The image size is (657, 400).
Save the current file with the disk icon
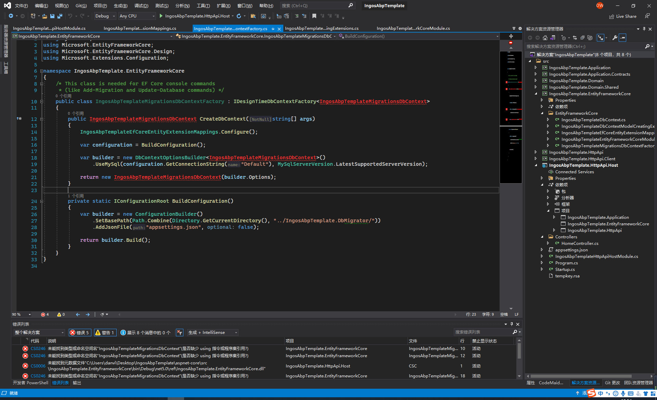pyautogui.click(x=52, y=16)
